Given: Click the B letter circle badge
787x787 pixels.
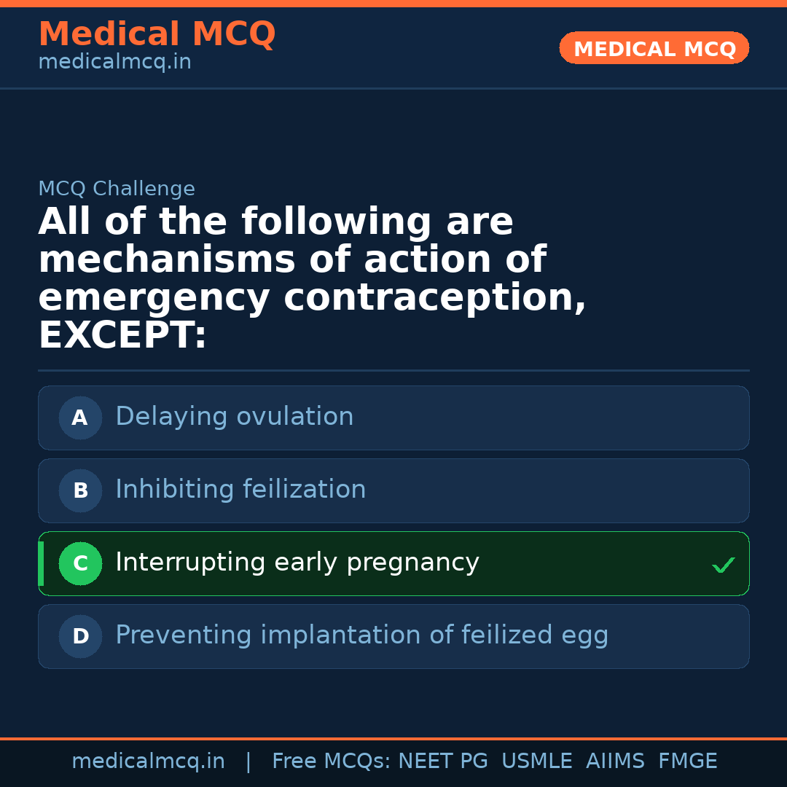Looking at the screenshot, I should [80, 490].
